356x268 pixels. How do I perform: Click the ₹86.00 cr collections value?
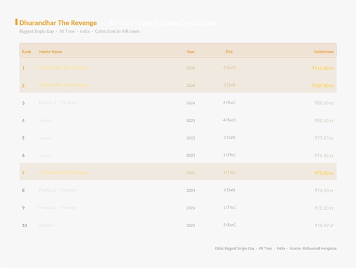324,103
